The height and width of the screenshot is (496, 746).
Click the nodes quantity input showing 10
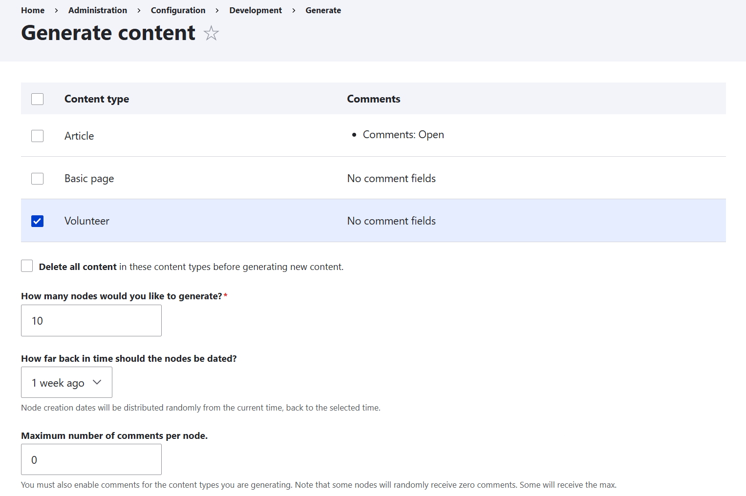[x=91, y=320]
